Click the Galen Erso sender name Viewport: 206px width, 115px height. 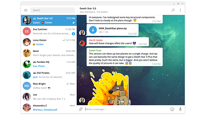[x=96, y=50]
